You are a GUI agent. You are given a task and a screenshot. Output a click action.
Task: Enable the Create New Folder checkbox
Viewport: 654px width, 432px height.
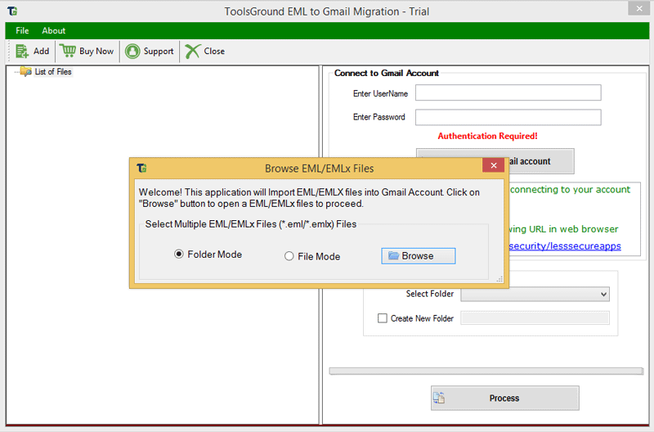383,318
